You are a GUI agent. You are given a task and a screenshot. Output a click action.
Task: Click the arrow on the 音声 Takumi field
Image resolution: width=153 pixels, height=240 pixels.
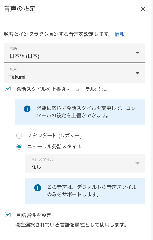[x=137, y=73]
